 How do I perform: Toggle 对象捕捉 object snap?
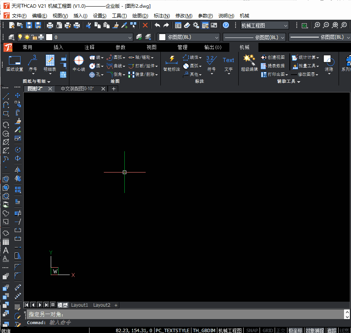tap(315, 330)
